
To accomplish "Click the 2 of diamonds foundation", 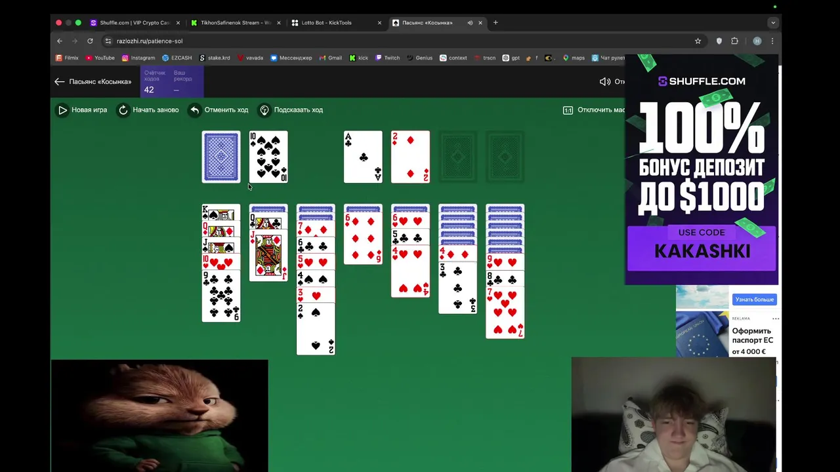I will 410,157.
